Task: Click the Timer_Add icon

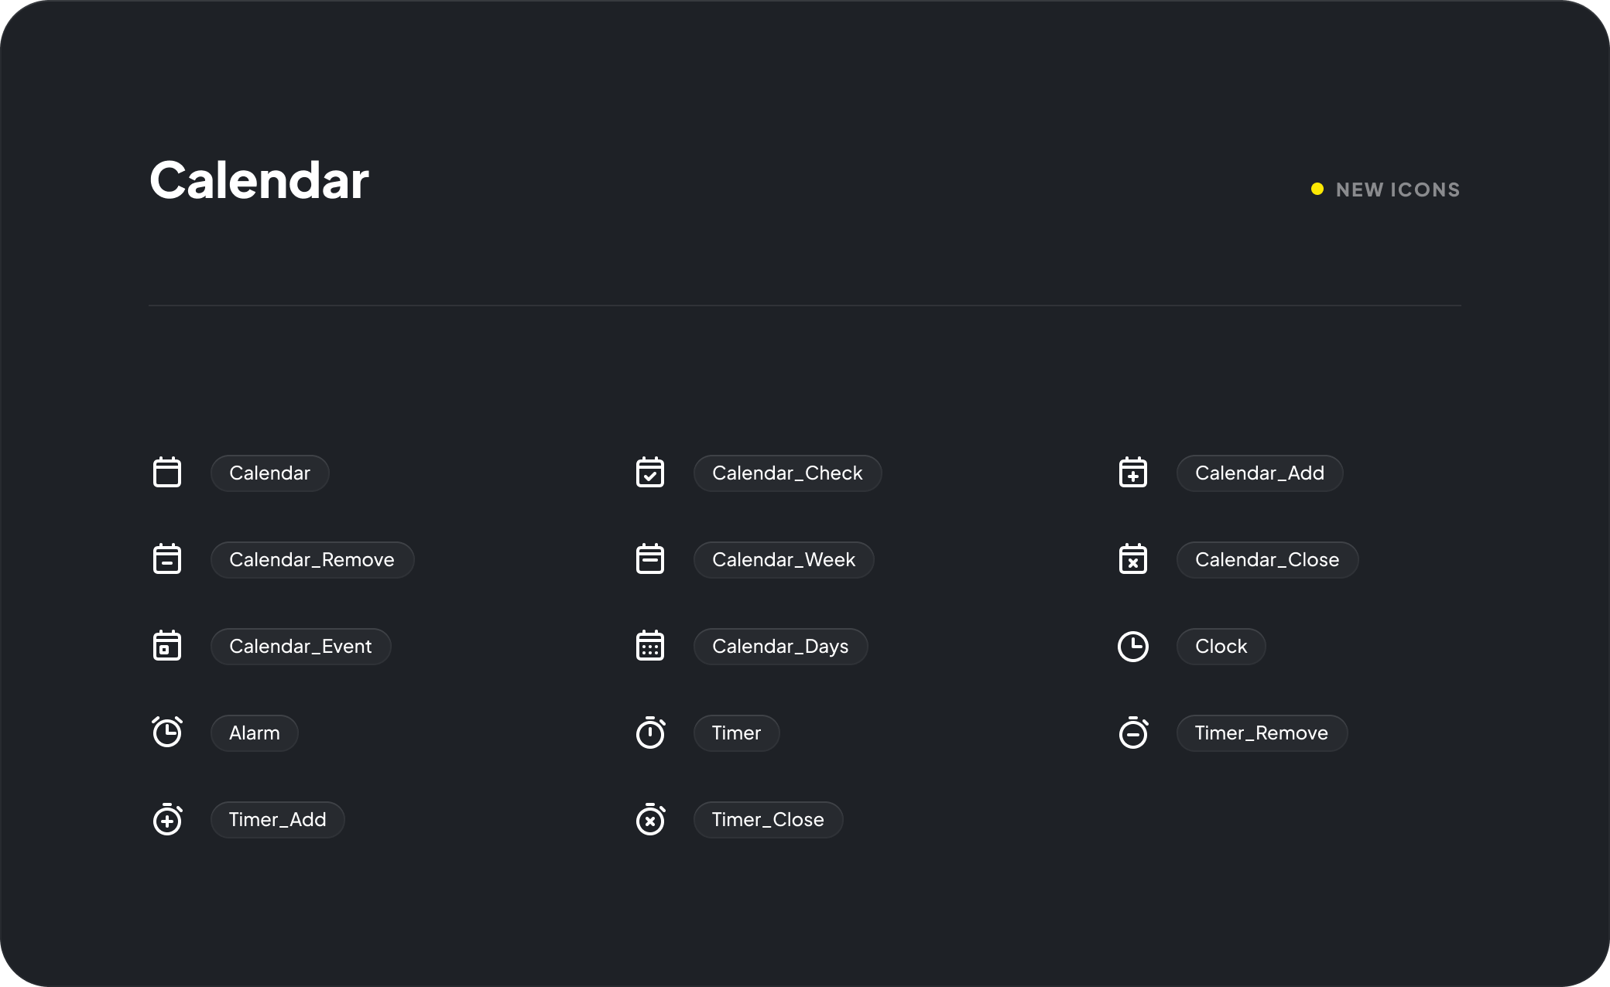Action: pyautogui.click(x=167, y=819)
